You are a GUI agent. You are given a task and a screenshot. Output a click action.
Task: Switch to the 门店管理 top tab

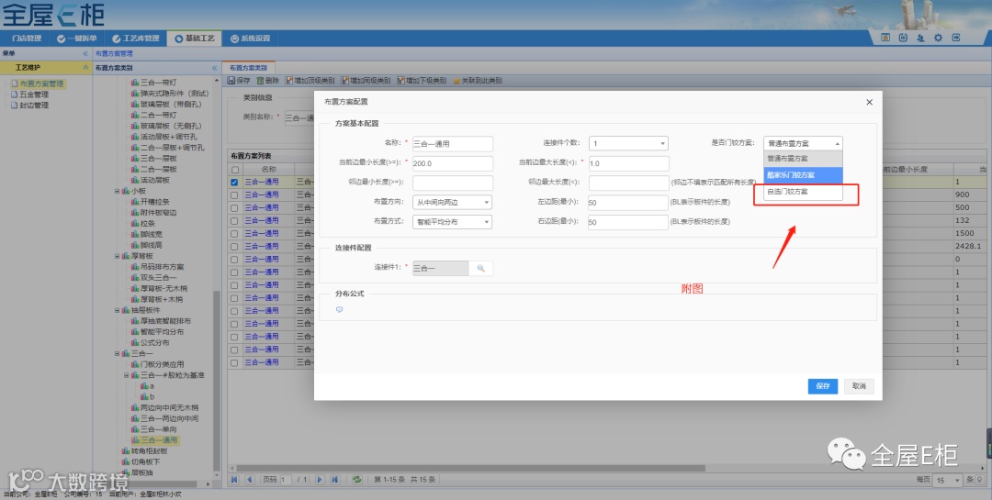[26, 38]
